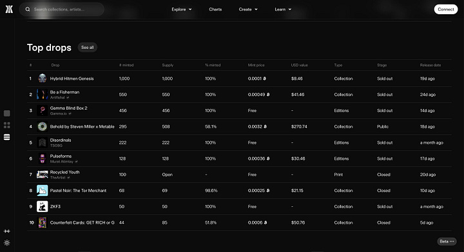Click the collapse arrows icon in sidebar

coord(7,231)
